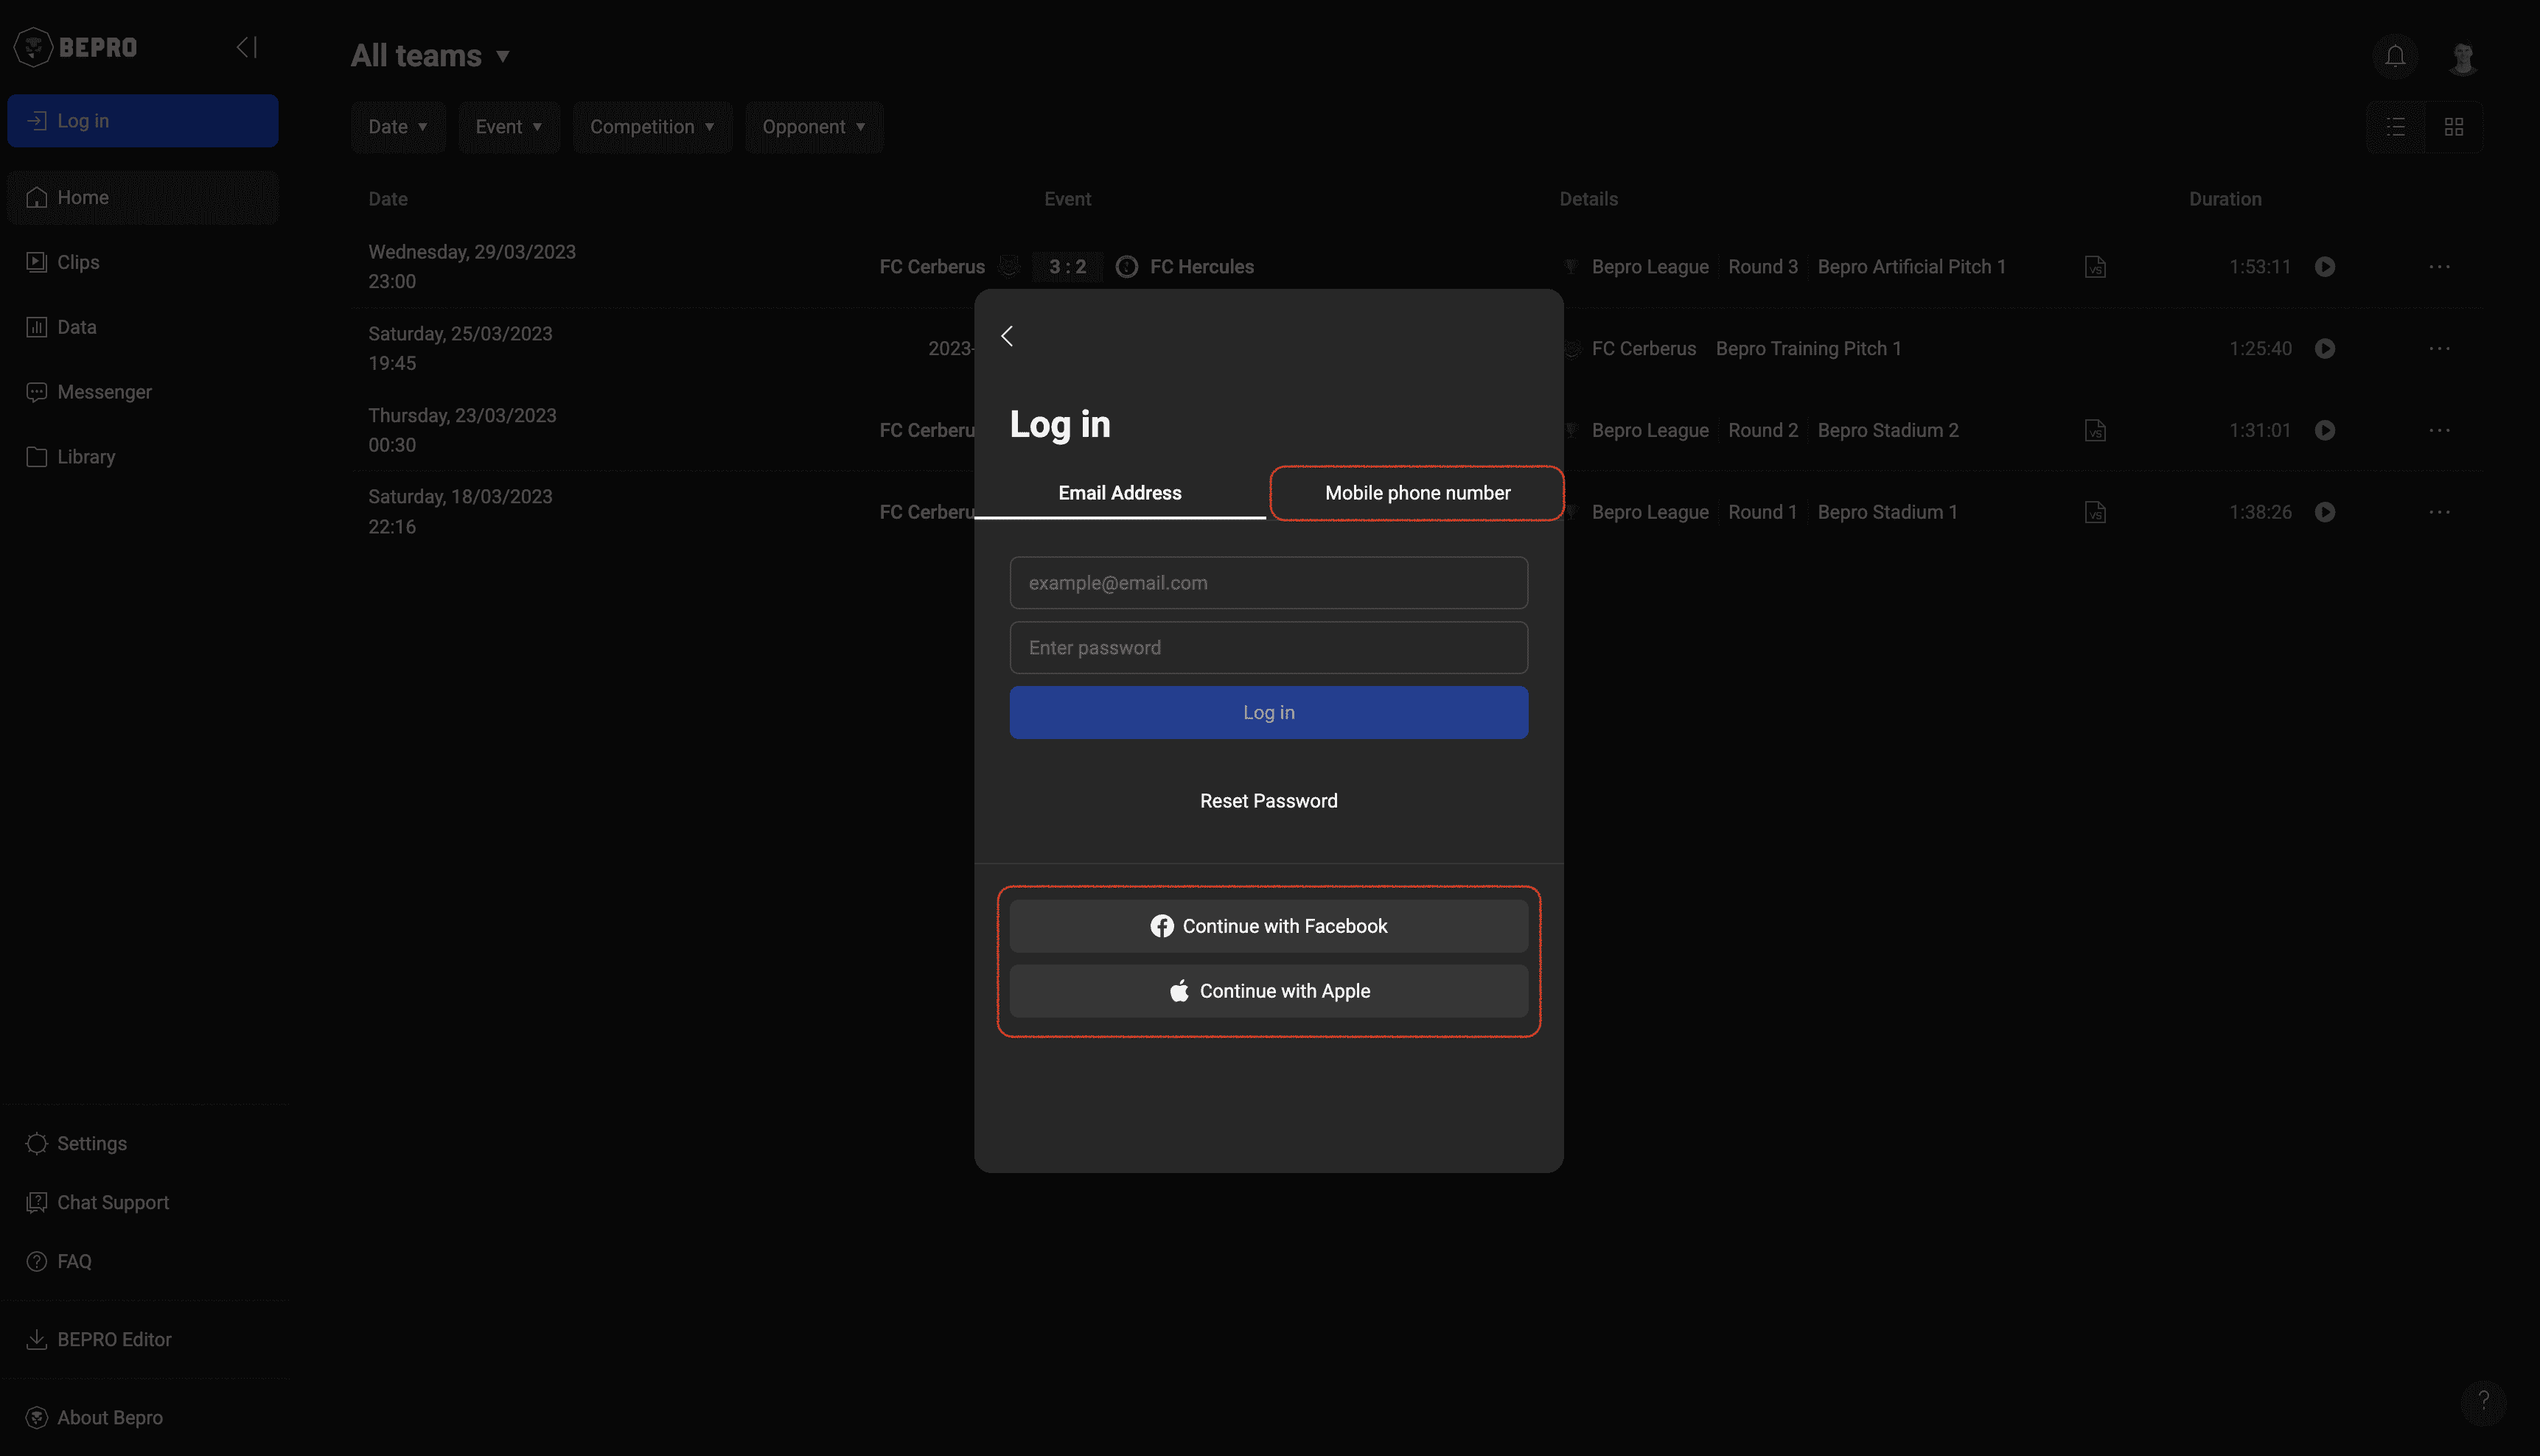Click the back arrow in login dialog
The image size is (2540, 1456).
click(x=1007, y=336)
